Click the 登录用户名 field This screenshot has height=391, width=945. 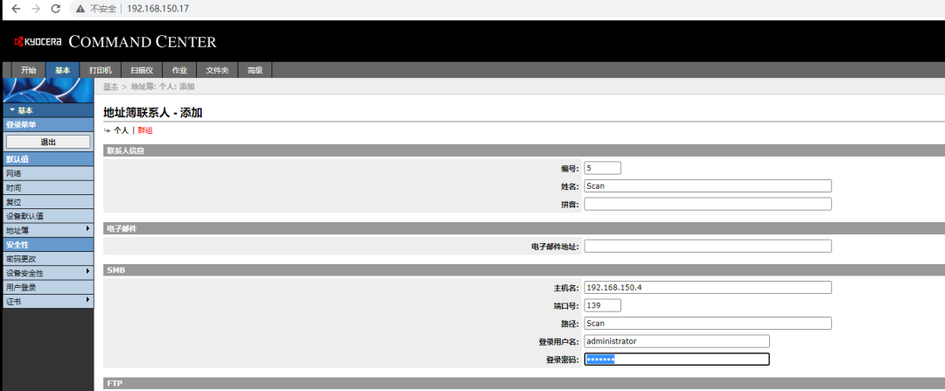point(676,341)
